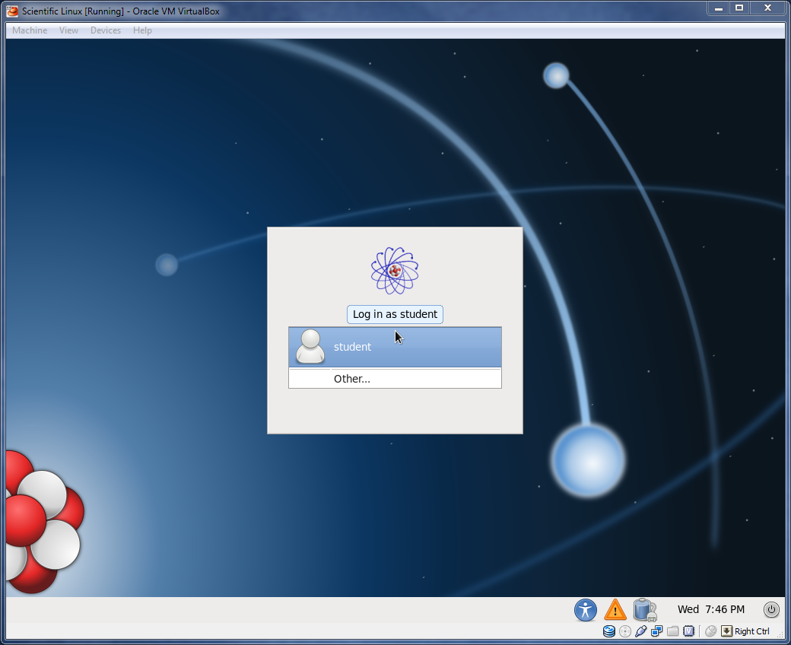Click the optical disc drive indicator
The image size is (791, 645).
(625, 631)
